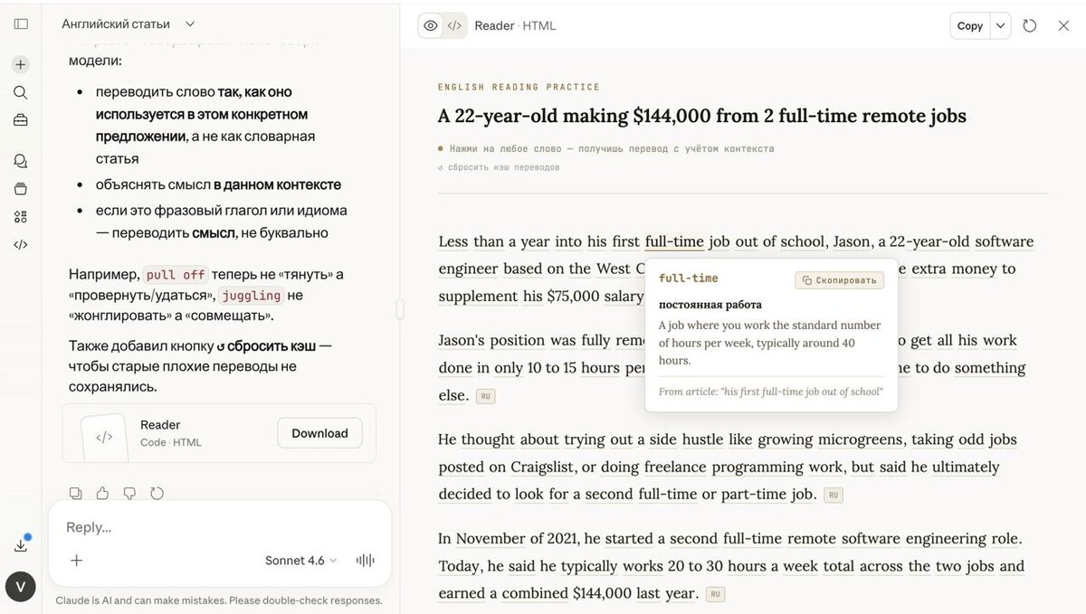Download the Reader HTML file
Viewport: 1086px width, 614px height.
coord(319,433)
